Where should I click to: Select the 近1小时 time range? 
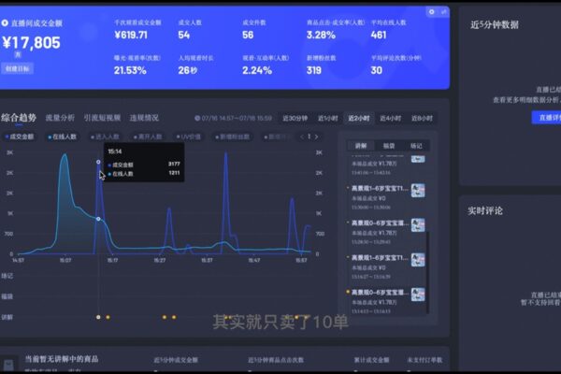[328, 118]
